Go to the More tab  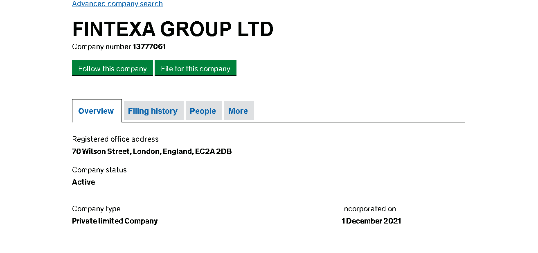[x=238, y=111]
